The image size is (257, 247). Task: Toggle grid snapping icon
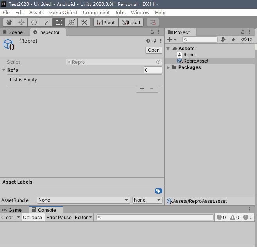[153, 22]
